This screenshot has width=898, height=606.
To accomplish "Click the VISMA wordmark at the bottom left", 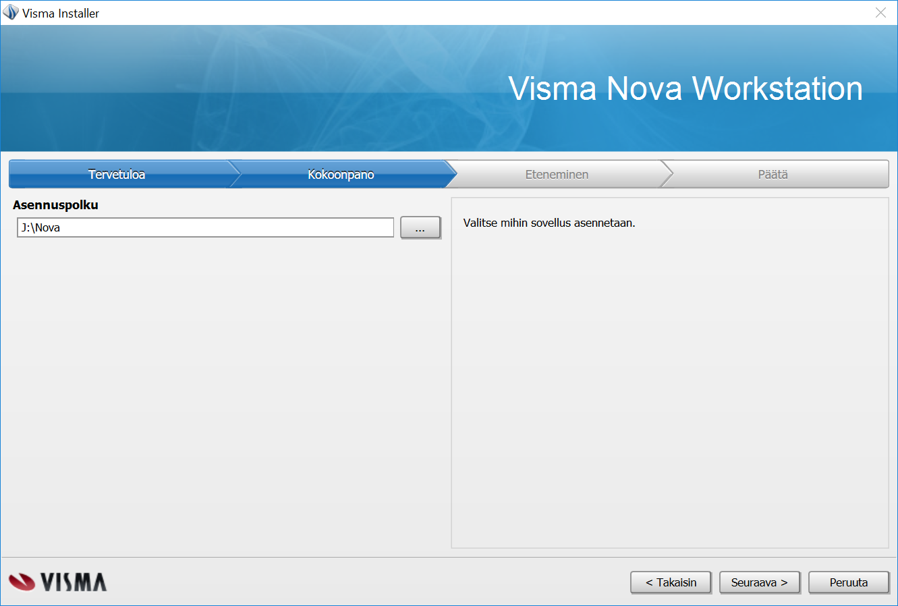I will tap(73, 582).
